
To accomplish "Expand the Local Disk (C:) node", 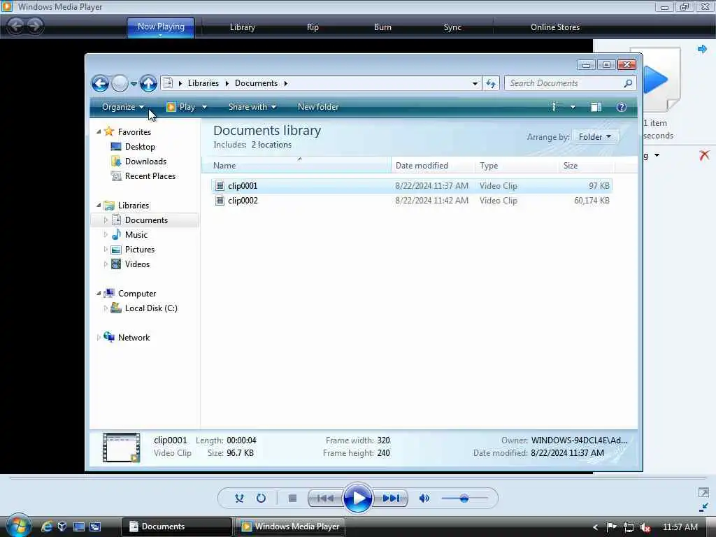I will pos(106,308).
